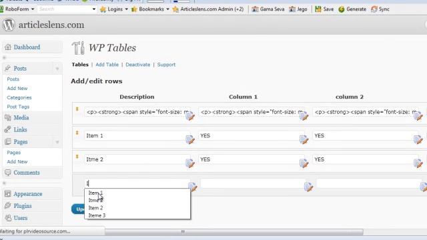
Task: Click Articleslens.com Admin toolbar item
Action: coord(208,9)
